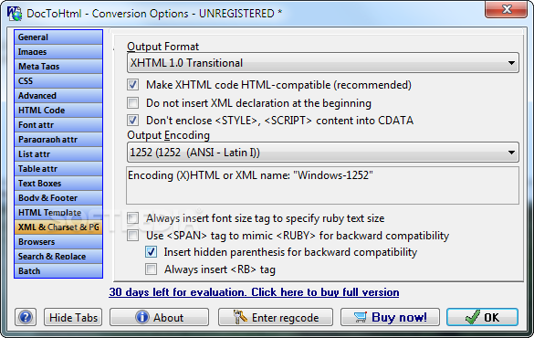Image resolution: width=534 pixels, height=338 pixels.
Task: Click the Buy now! button
Action: (390, 317)
